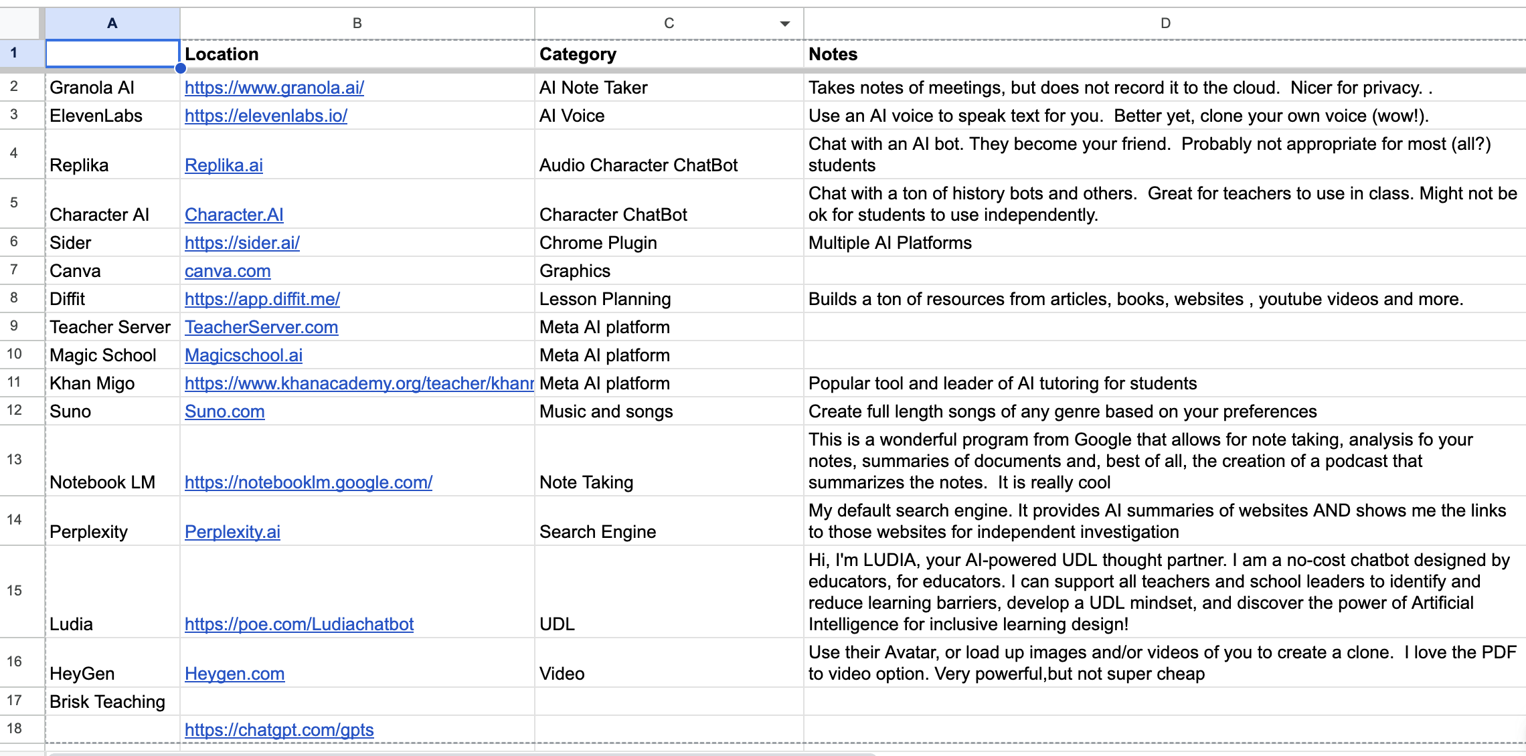1526x756 pixels.
Task: Select the Brisk Teaching cell
Action: 112,702
